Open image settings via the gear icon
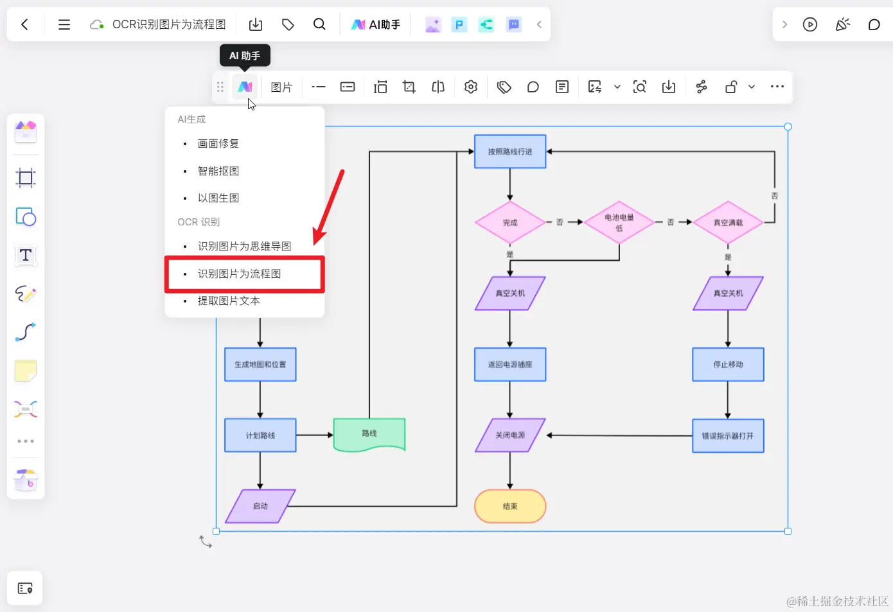Image resolution: width=893 pixels, height=612 pixels. click(x=471, y=86)
